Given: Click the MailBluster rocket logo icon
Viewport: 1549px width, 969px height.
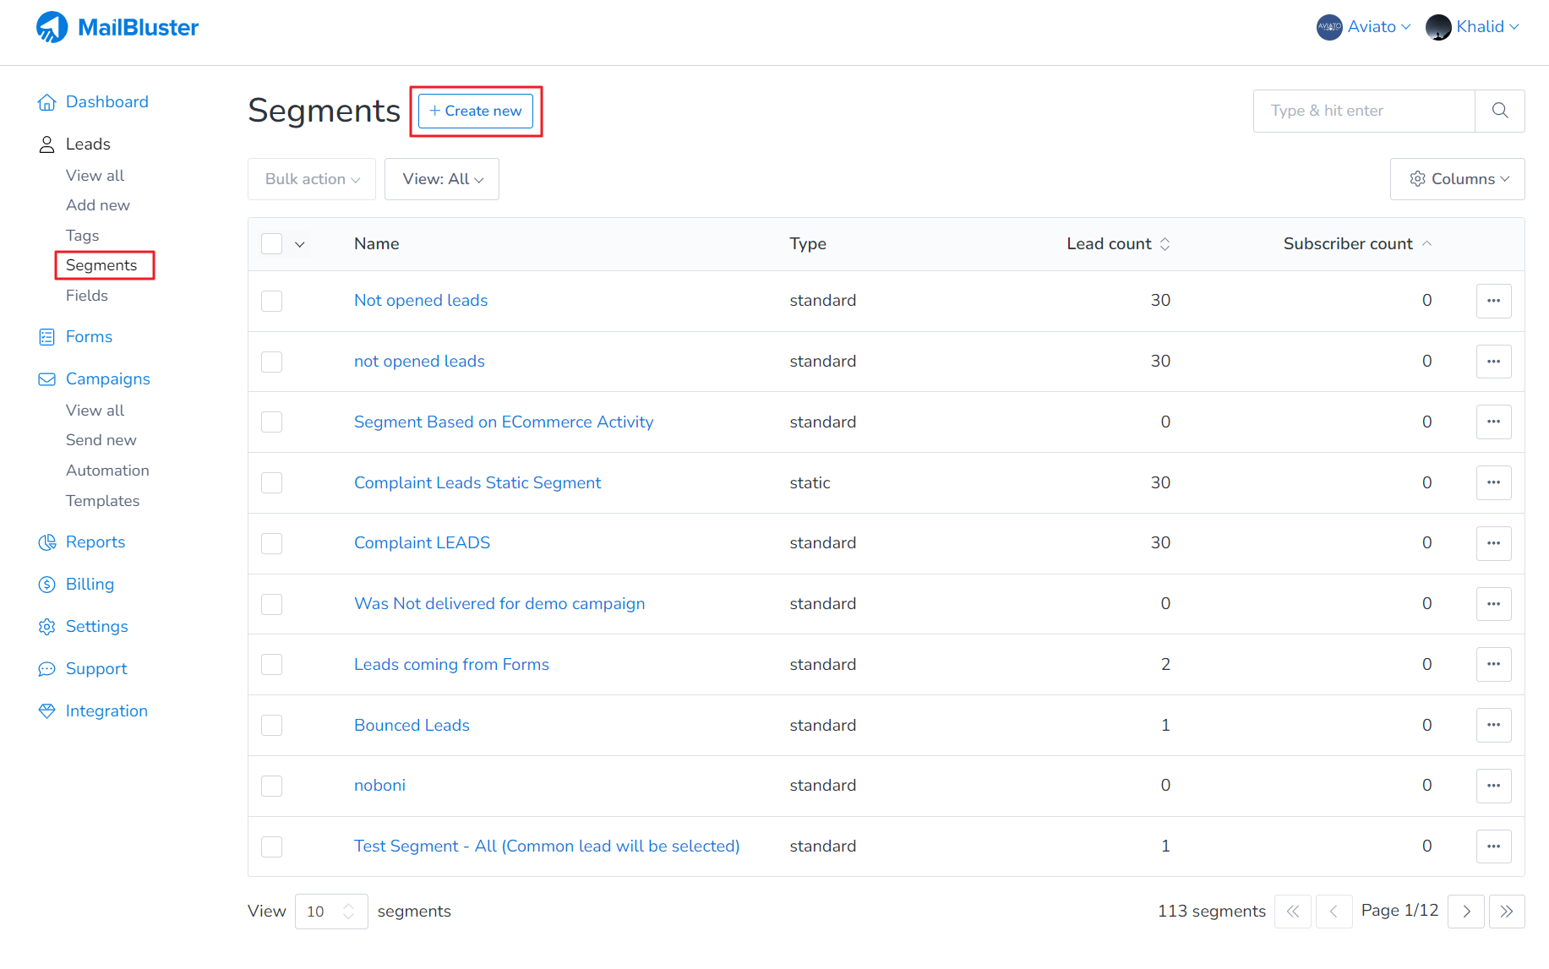Looking at the screenshot, I should point(52,27).
